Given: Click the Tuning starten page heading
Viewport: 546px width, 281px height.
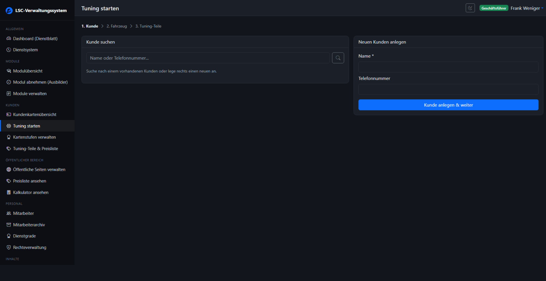Looking at the screenshot, I should pos(100,9).
